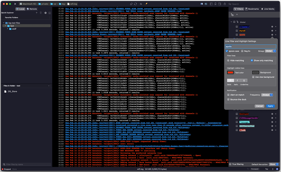
Task: Toggle the right sidebar panel icon
Action: click(220, 4)
